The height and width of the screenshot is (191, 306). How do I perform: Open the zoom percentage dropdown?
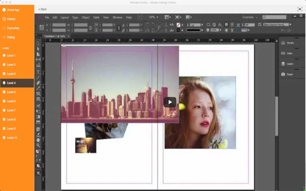pos(153,17)
